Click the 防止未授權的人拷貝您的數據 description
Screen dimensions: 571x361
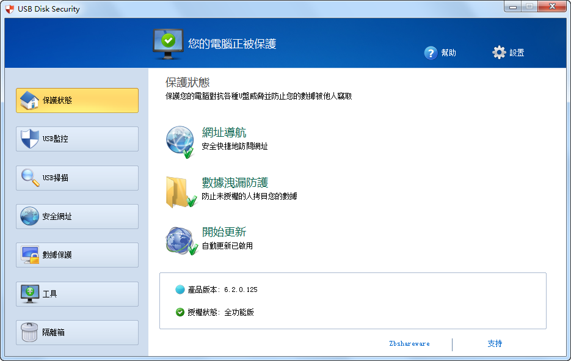(x=249, y=196)
